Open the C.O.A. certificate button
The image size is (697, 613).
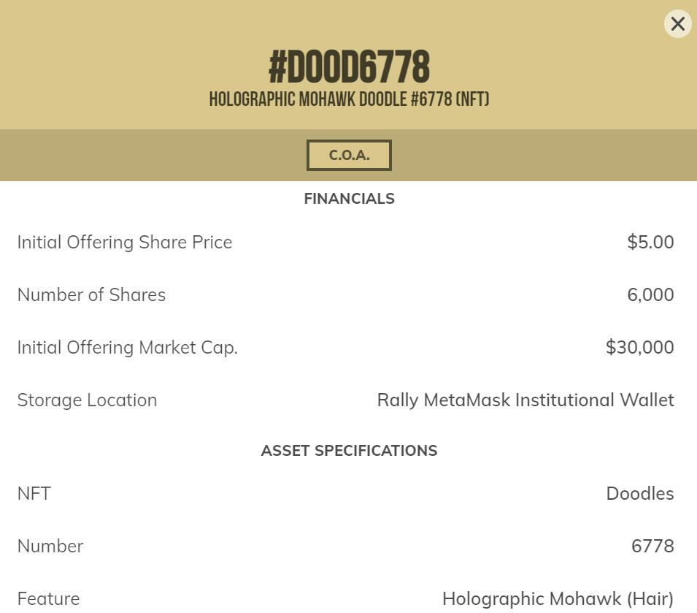(x=349, y=155)
